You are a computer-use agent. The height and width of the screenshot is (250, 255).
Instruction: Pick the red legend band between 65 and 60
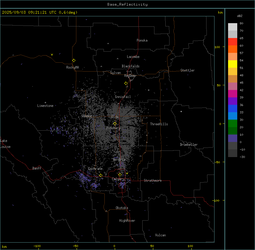(233, 42)
